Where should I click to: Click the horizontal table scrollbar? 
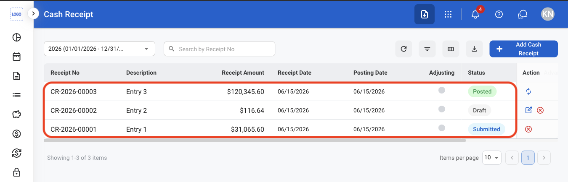click(x=255, y=140)
